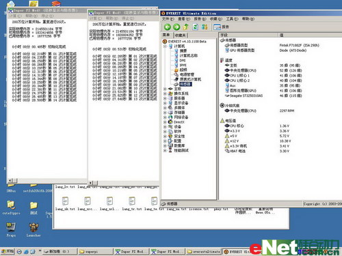Open the Report (报告) toolbar button

pyautogui.click(x=221, y=27)
